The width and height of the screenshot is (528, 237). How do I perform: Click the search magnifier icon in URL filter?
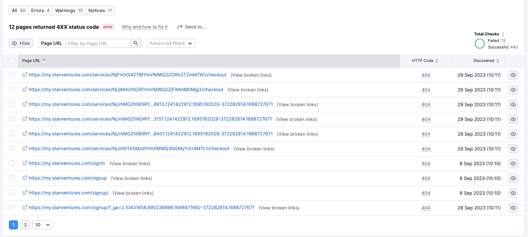[x=136, y=43]
